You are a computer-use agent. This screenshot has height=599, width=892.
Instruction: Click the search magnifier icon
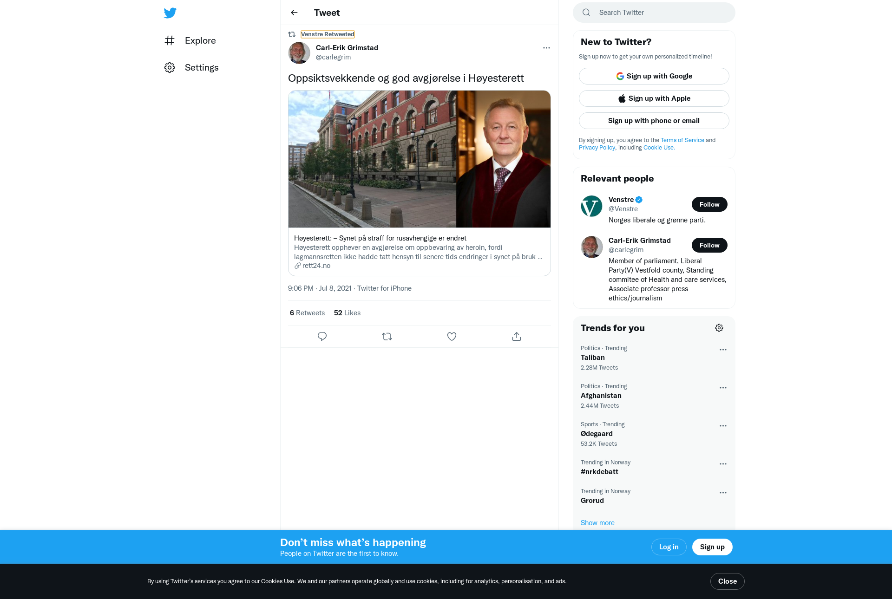coord(586,13)
